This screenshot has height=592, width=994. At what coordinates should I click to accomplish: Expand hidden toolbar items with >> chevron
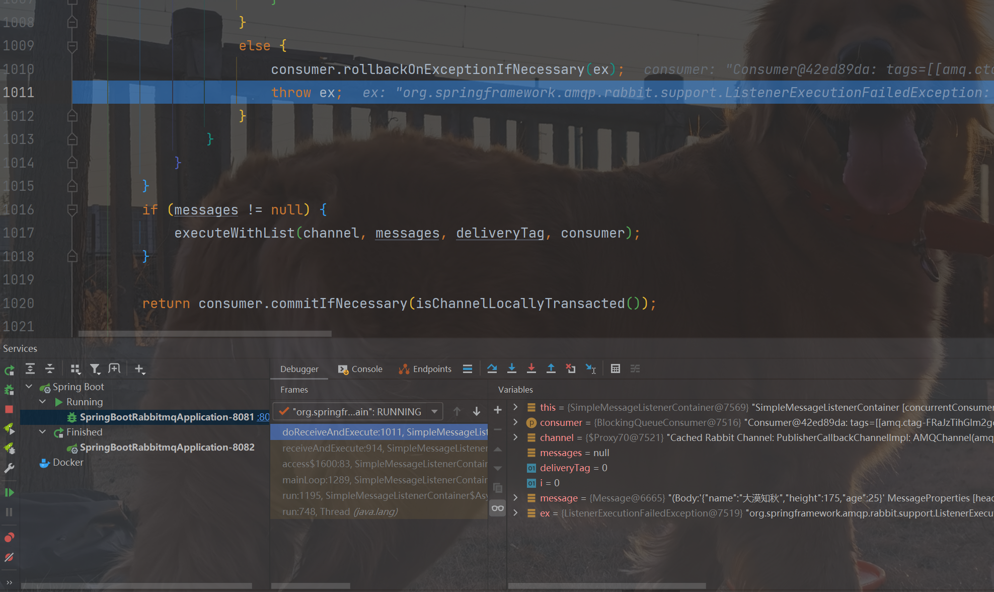pyautogui.click(x=9, y=582)
